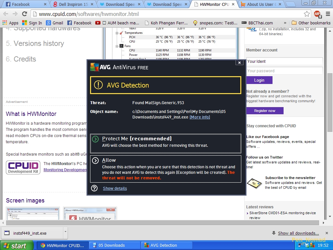This screenshot has height=250, width=333.
Task: Open the Adblock Plus extension icon
Action: (x=317, y=14)
